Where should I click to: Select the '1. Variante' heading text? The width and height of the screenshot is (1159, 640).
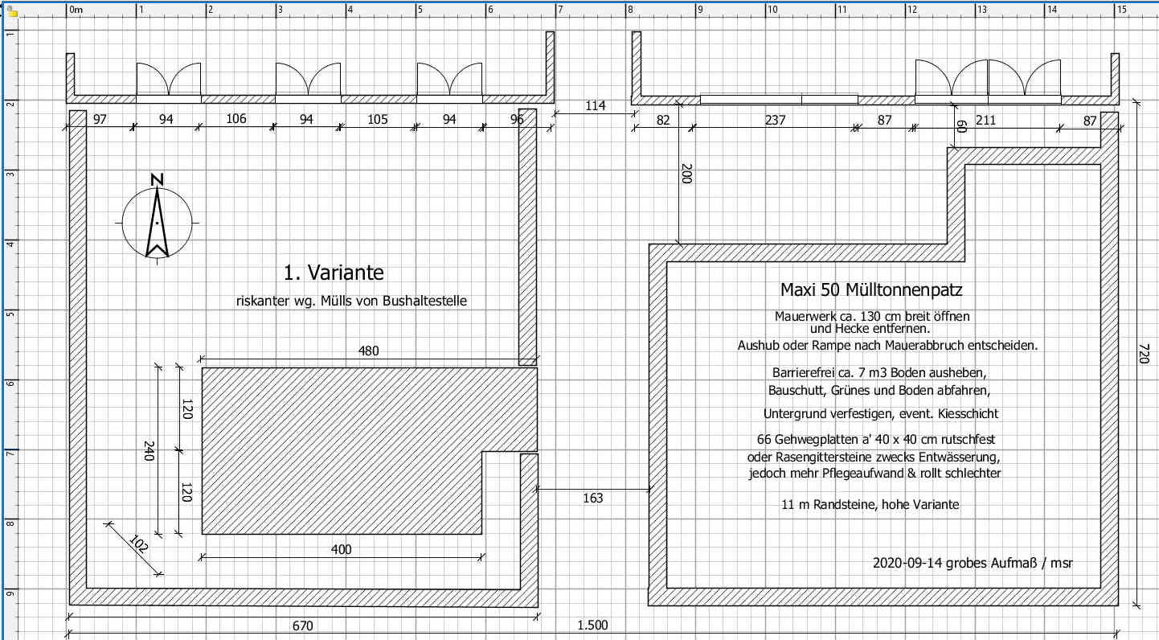click(x=334, y=273)
